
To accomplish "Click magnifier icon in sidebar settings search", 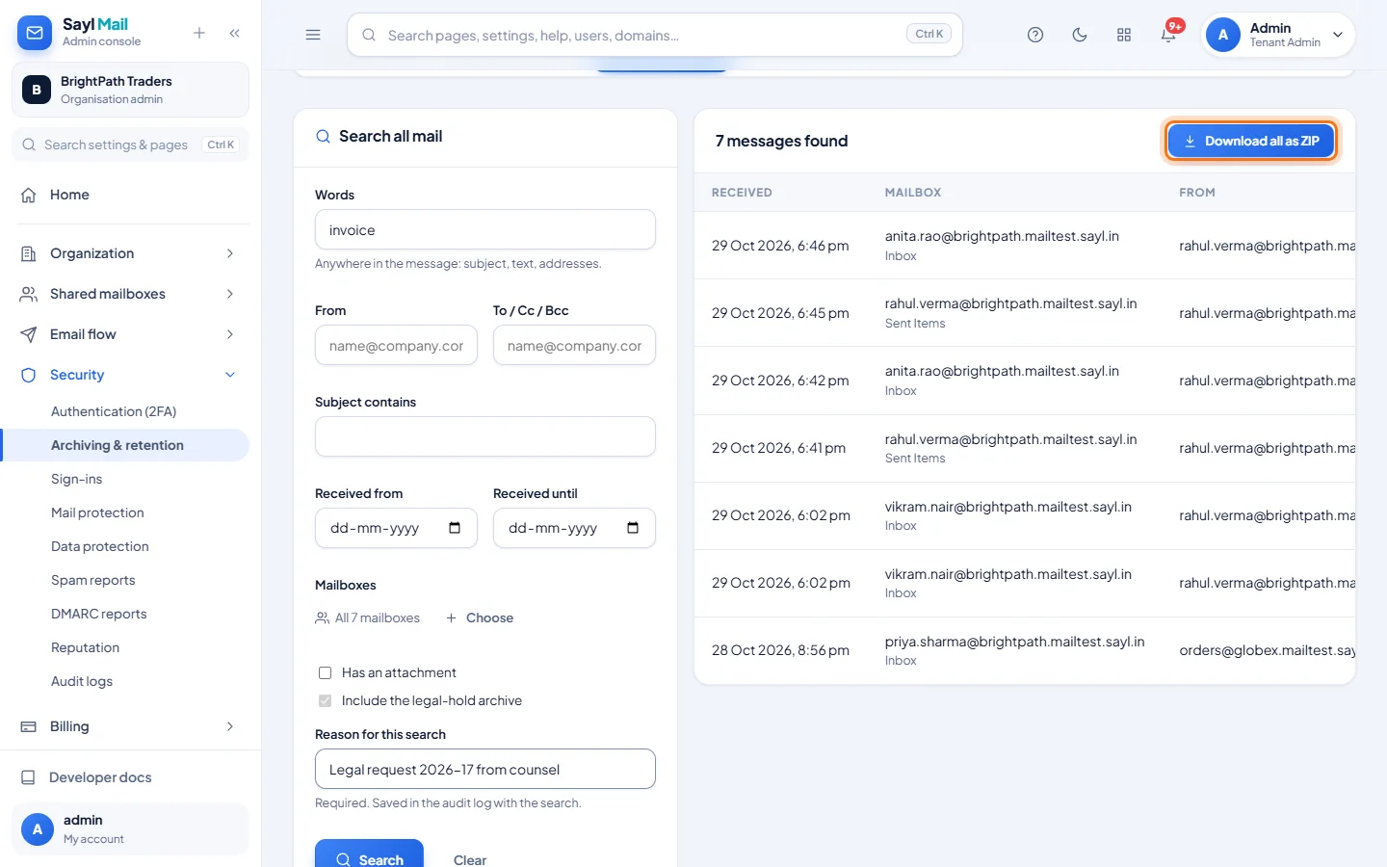I will [x=29, y=144].
